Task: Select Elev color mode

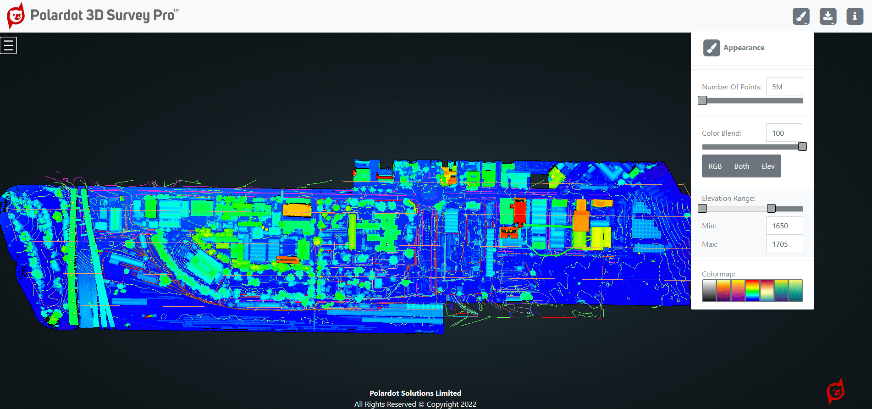Action: click(768, 166)
